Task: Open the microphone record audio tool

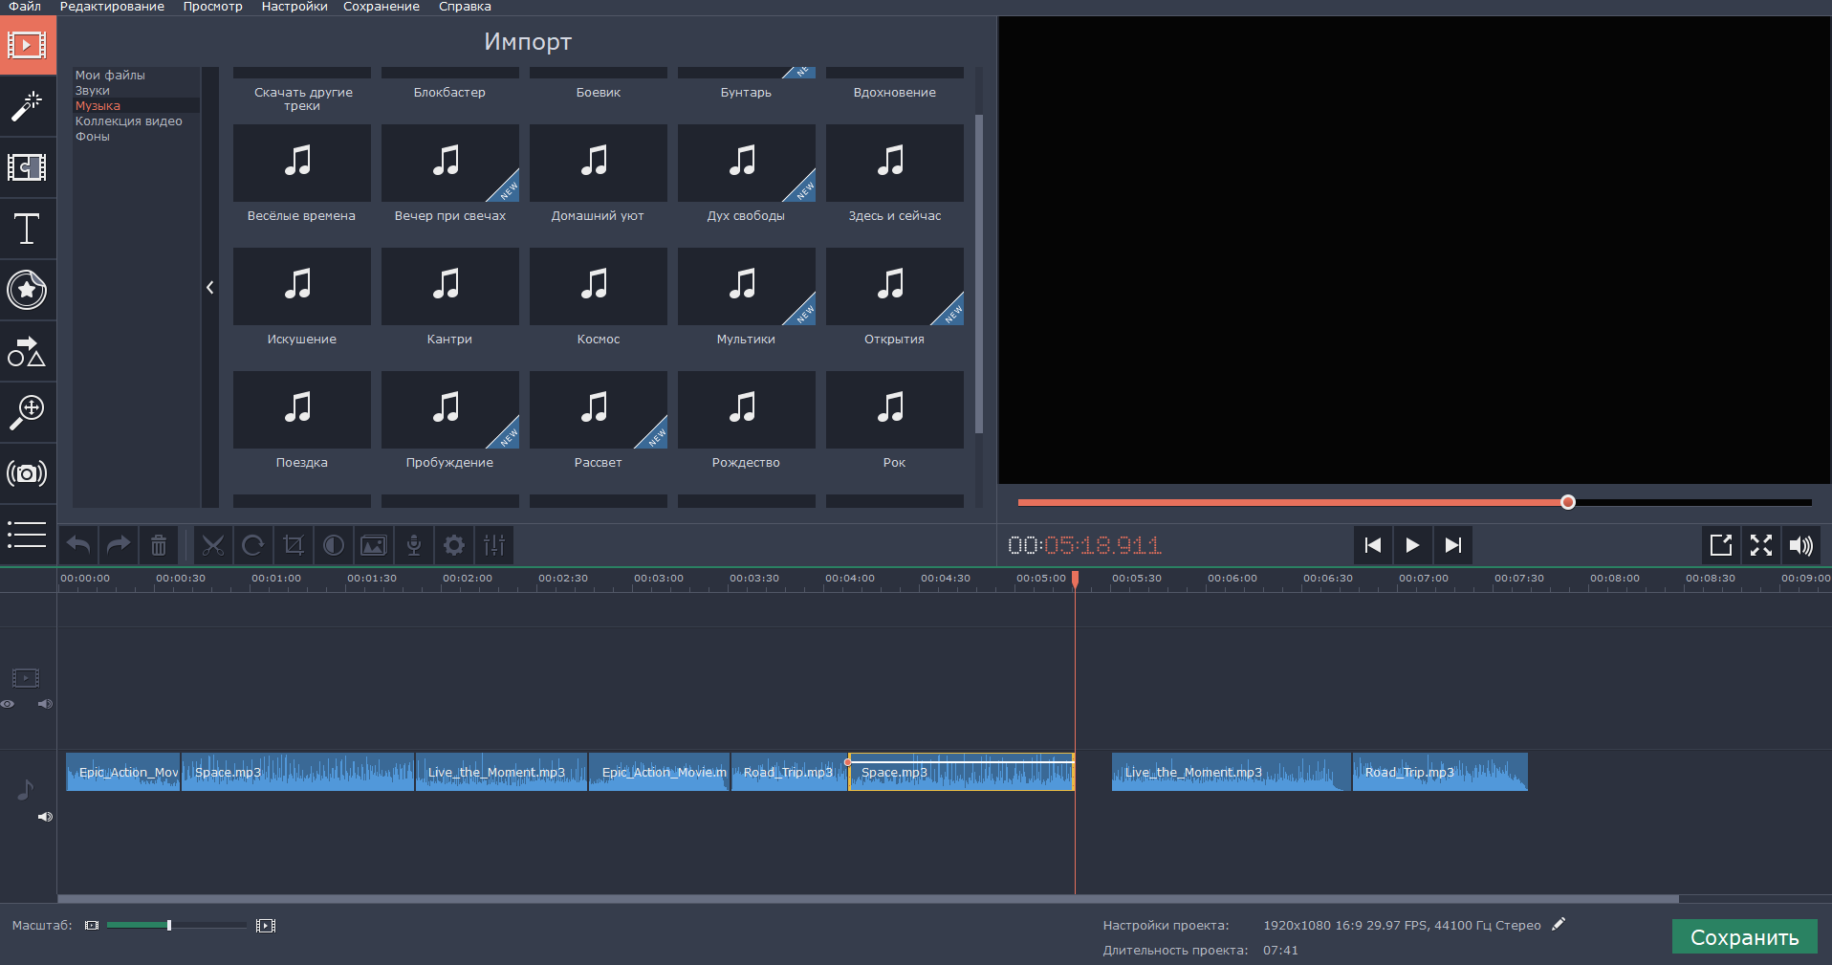Action: pyautogui.click(x=413, y=545)
